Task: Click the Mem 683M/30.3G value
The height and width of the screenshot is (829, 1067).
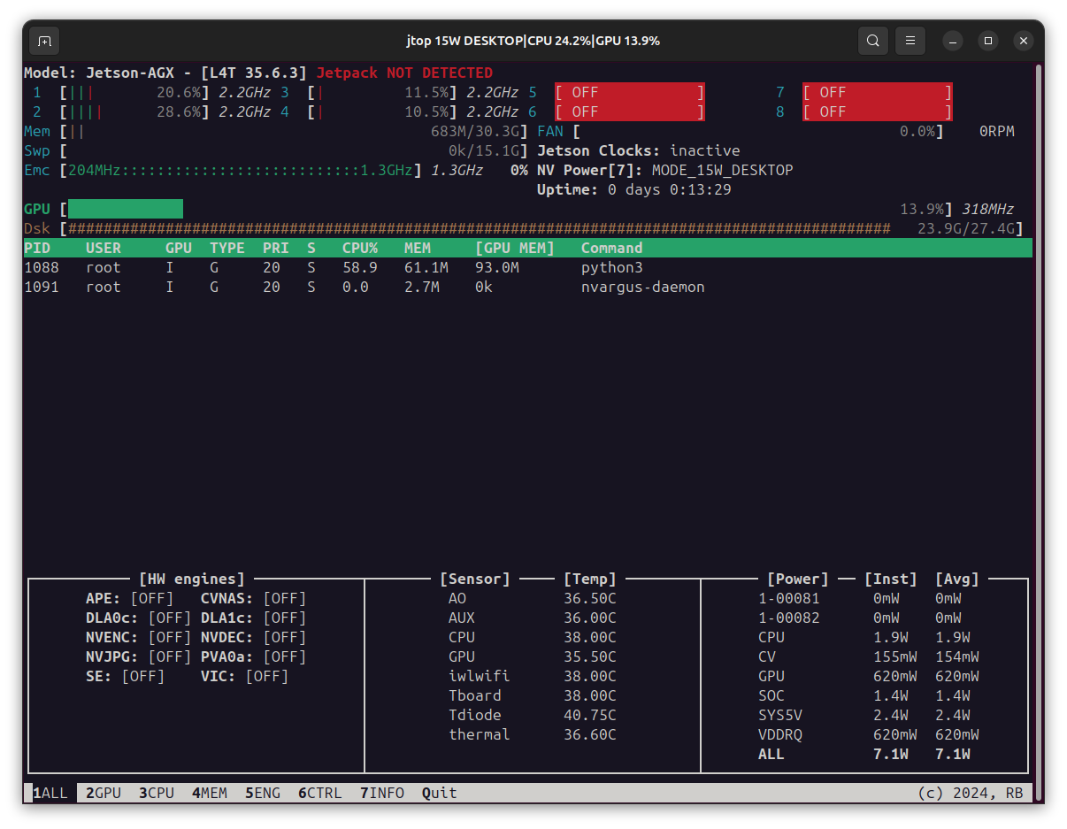Action: [x=475, y=131]
